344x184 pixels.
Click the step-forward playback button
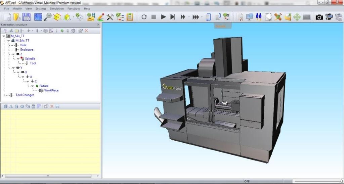point(173,17)
